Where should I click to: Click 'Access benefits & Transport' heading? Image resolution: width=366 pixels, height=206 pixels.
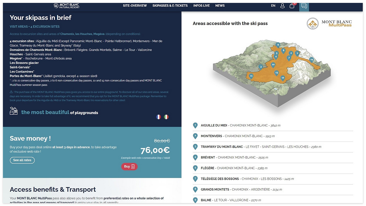tap(53, 189)
